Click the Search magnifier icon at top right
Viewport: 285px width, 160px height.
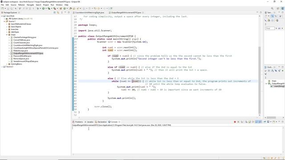coord(272,8)
